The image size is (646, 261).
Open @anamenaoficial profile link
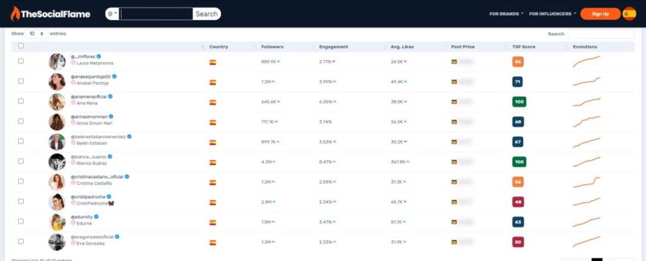[x=88, y=97]
